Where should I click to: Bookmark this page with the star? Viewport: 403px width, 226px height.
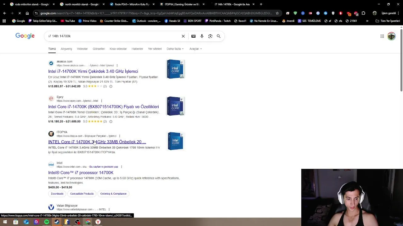coord(277,13)
